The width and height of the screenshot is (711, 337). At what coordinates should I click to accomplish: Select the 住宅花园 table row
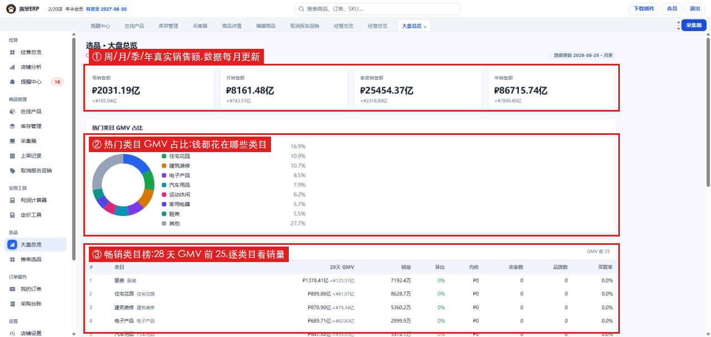[x=351, y=294]
